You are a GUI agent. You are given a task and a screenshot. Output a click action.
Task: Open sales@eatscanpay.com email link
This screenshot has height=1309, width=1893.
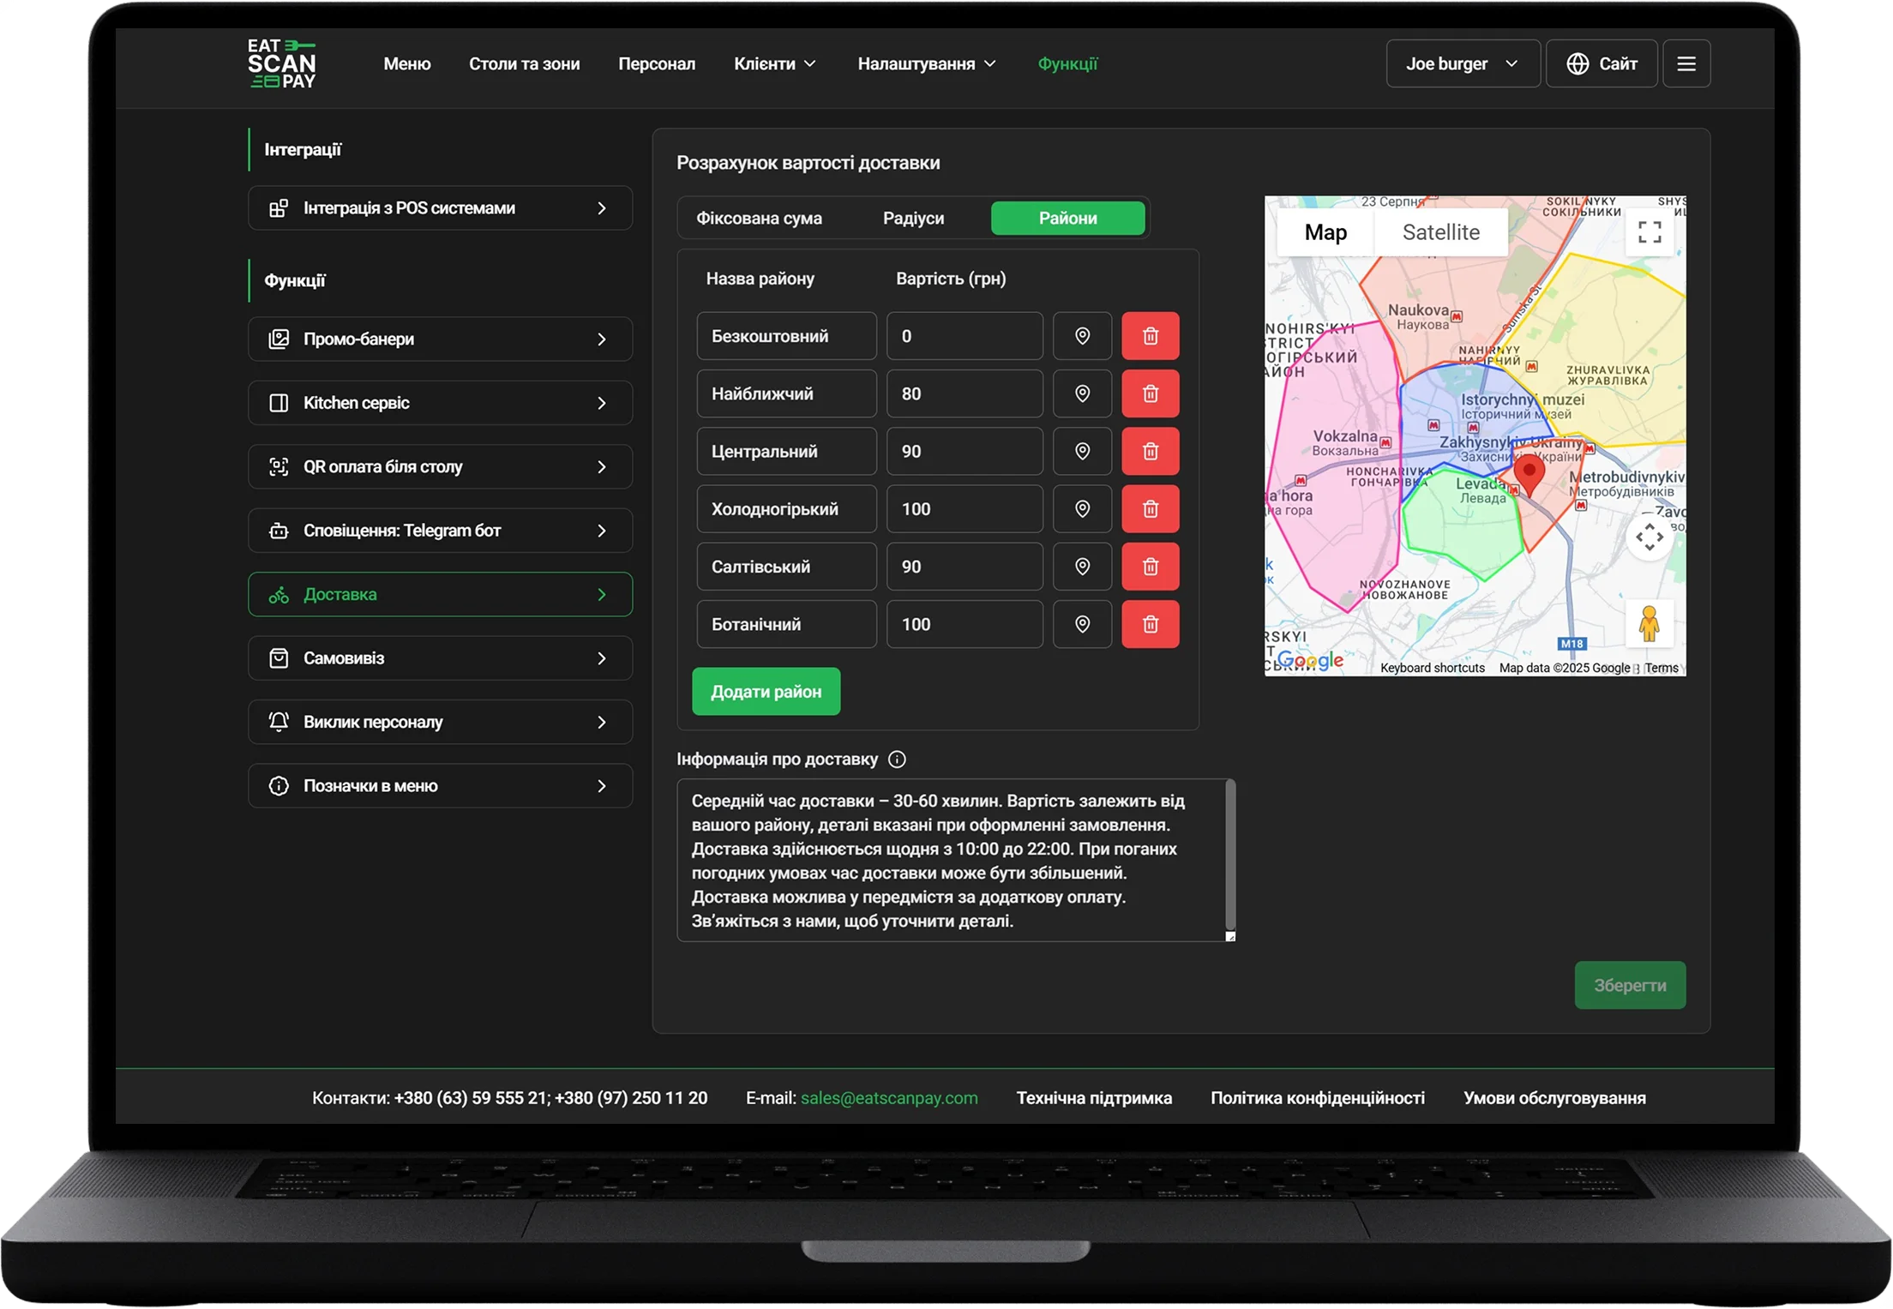point(888,1098)
